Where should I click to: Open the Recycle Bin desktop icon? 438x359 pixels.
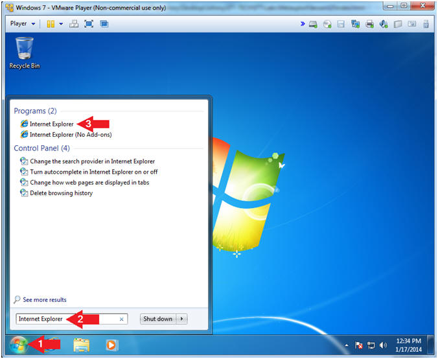(x=25, y=53)
